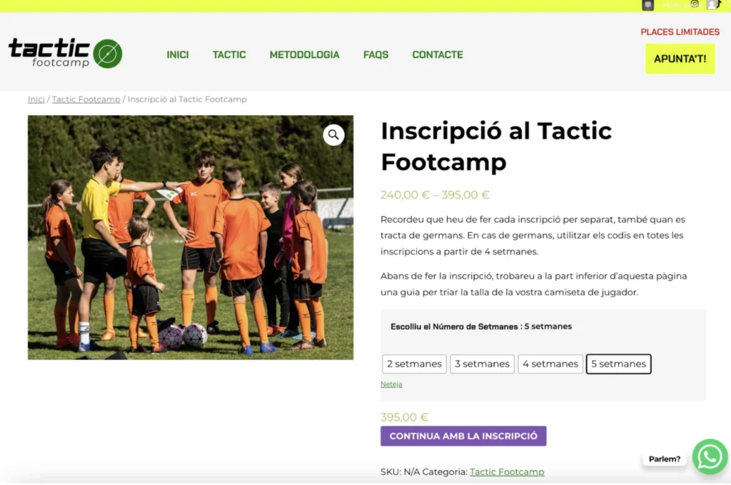This screenshot has width=731, height=485.
Task: Click the APUNTA'T! button
Action: [x=680, y=59]
